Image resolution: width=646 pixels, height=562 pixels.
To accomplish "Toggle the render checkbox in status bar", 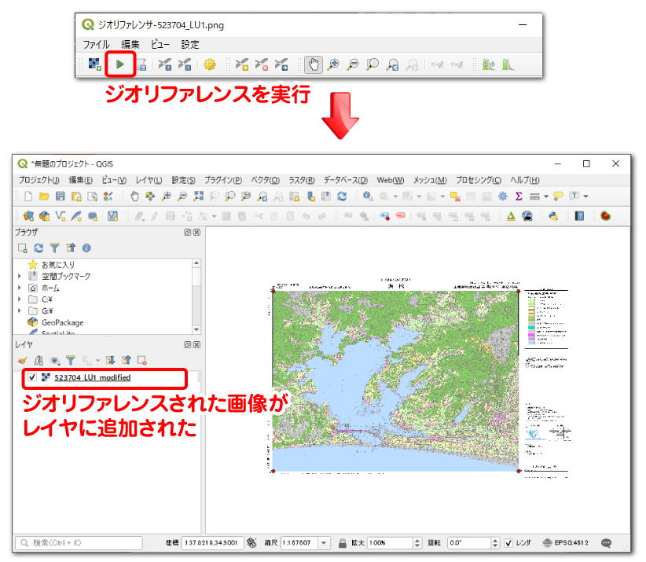I will click(x=508, y=543).
